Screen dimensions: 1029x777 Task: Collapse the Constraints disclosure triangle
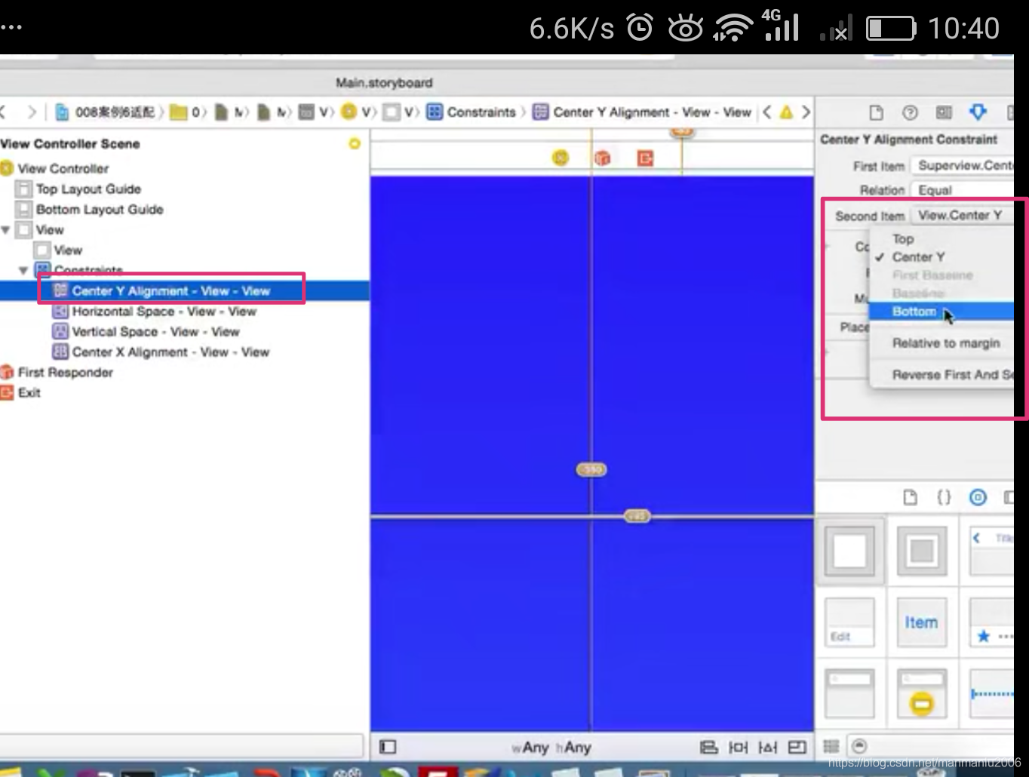tap(23, 270)
